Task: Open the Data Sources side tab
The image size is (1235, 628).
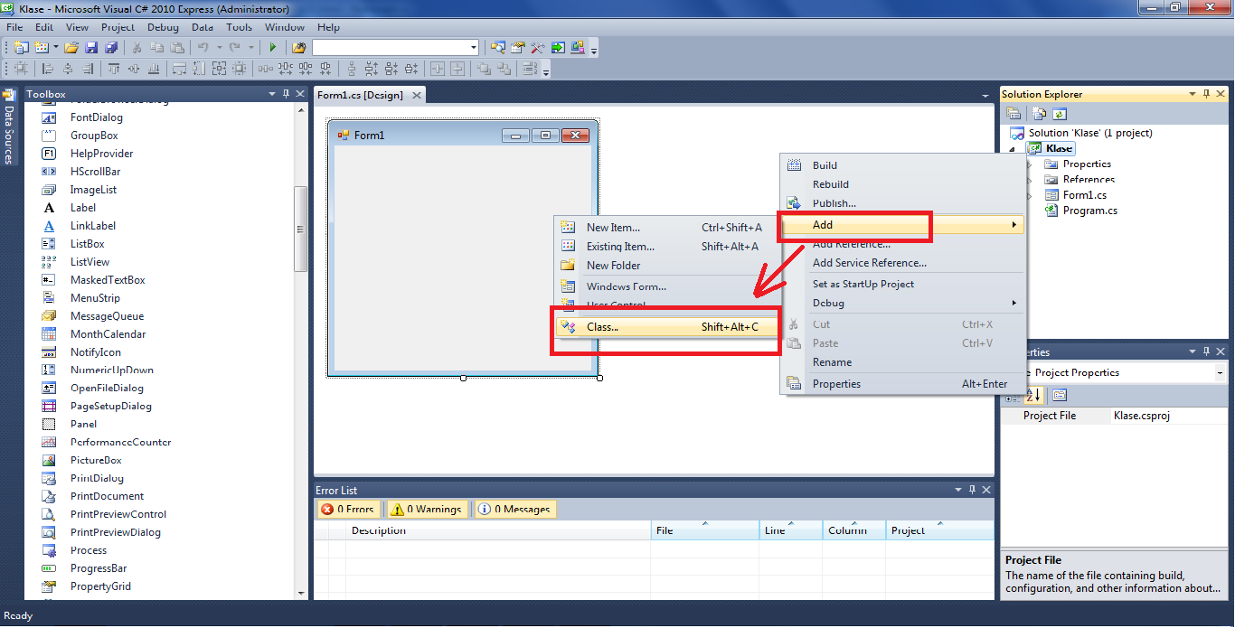Action: coord(9,127)
